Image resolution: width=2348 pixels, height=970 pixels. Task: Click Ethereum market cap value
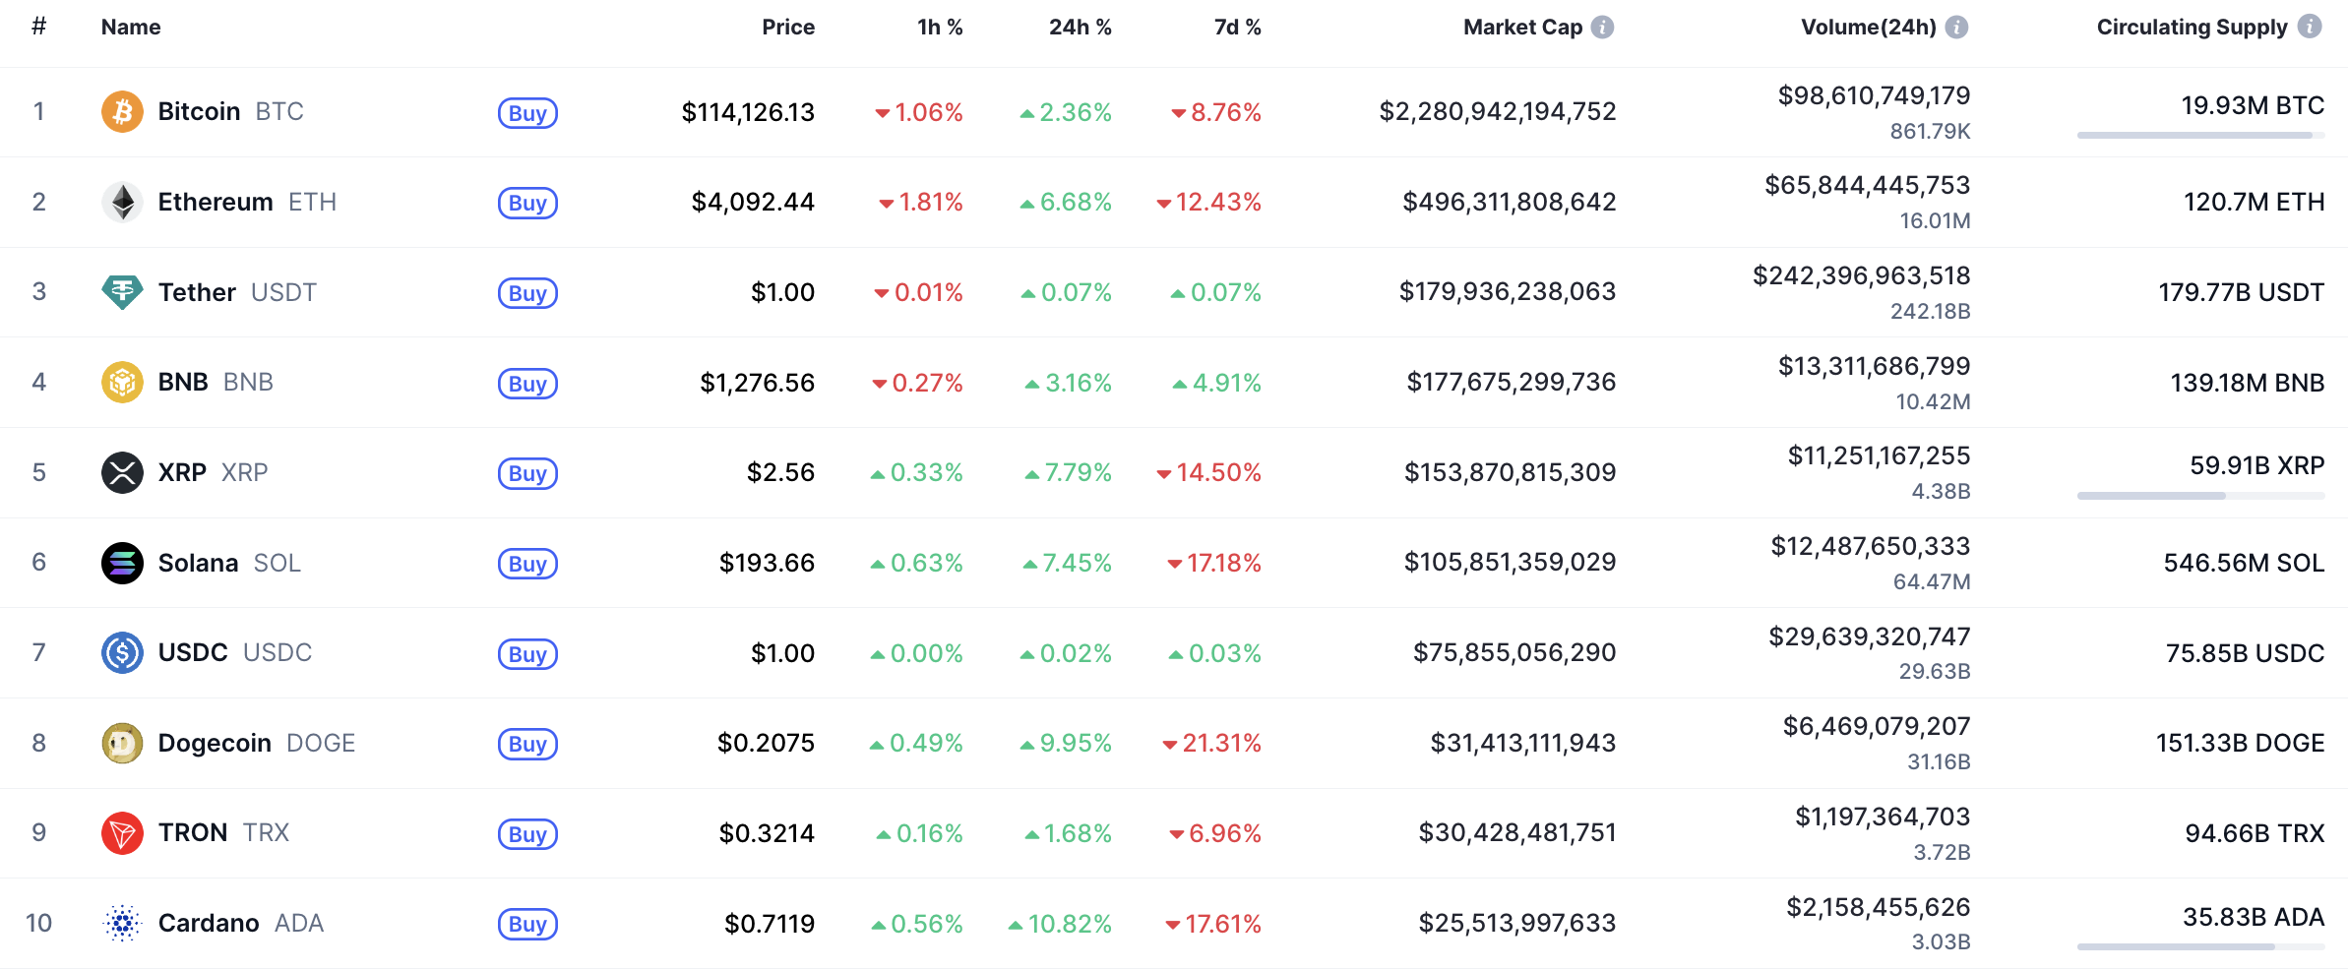click(1509, 202)
